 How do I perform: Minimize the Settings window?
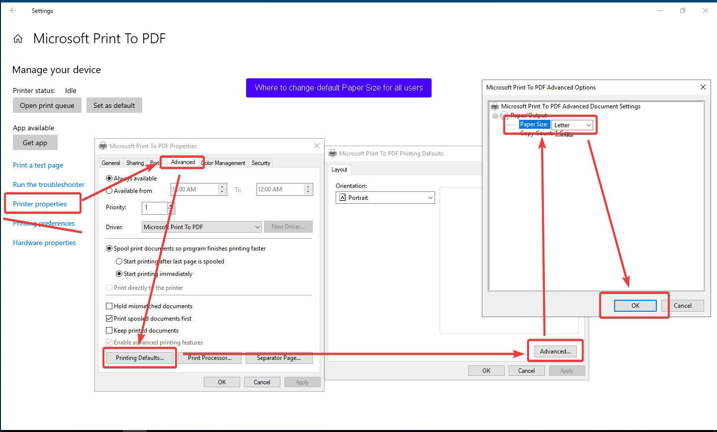pos(660,10)
